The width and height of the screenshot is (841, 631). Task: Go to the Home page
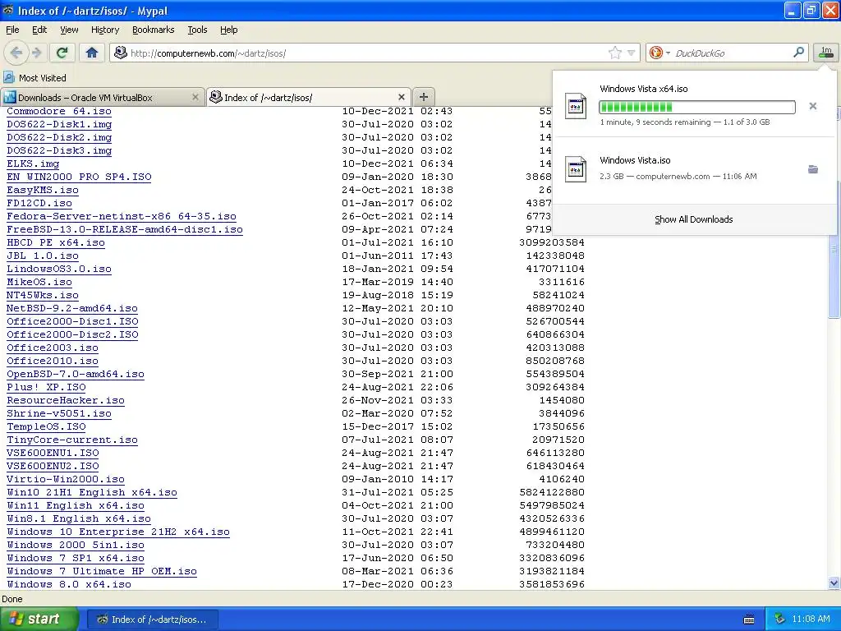(92, 53)
